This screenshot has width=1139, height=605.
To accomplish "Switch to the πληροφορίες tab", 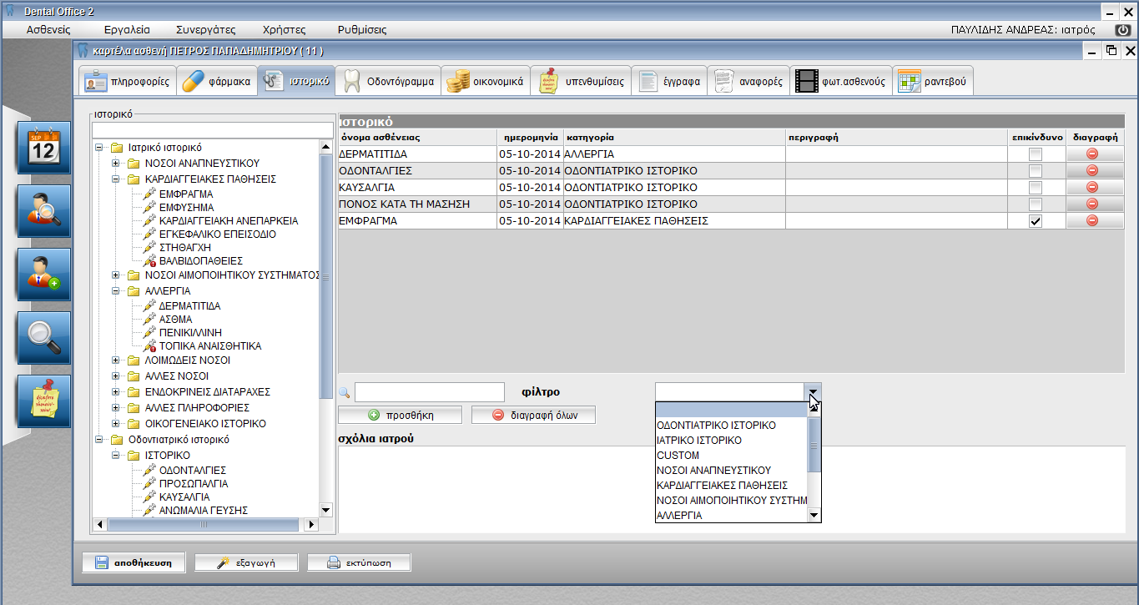I will click(127, 82).
